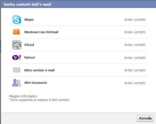Click Invita i contatti for Altri strumenti
The width and height of the screenshot is (156, 124).
coord(135,83)
